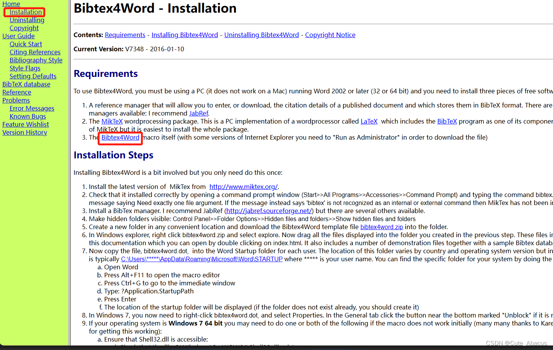Jump to Requirements in Contents line
The height and width of the screenshot is (350, 553).
[x=125, y=35]
